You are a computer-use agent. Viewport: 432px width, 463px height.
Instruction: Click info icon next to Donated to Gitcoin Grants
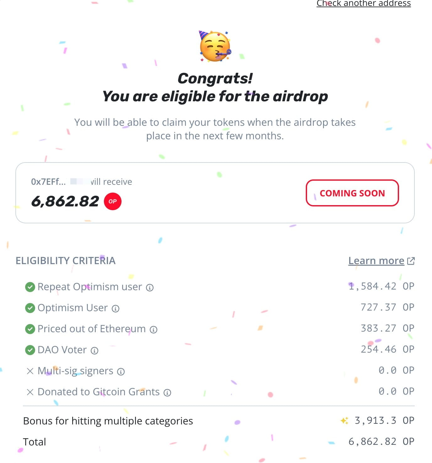pyautogui.click(x=168, y=393)
